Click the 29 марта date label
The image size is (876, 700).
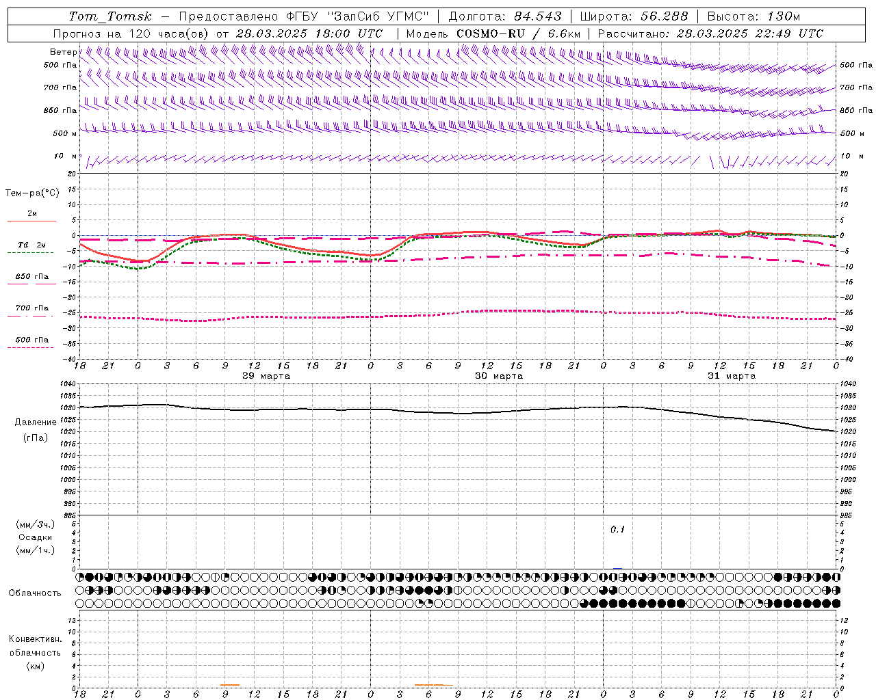coord(266,376)
